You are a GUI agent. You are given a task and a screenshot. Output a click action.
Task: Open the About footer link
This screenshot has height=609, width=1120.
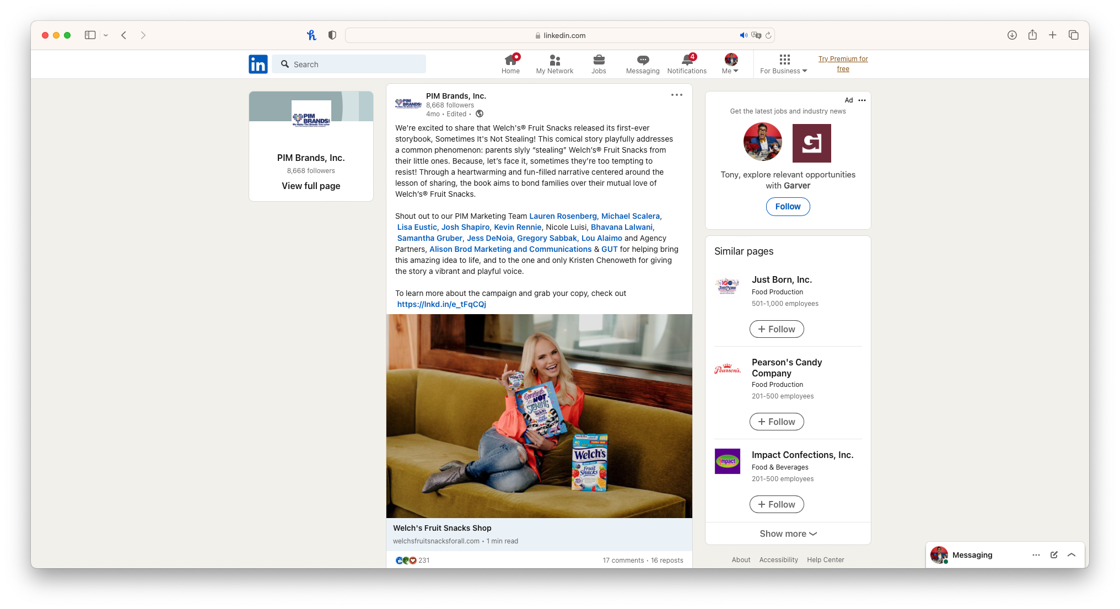[x=741, y=560]
